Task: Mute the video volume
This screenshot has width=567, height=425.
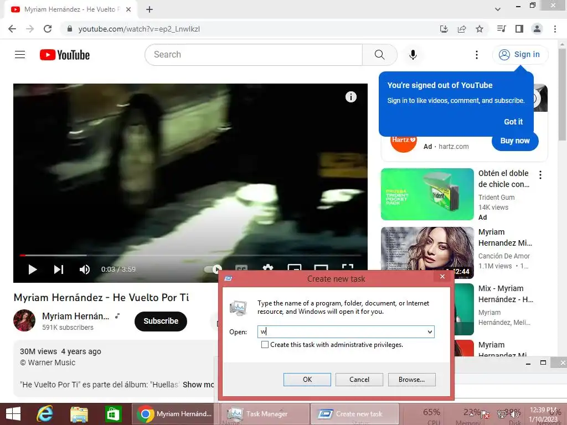Action: (85, 269)
